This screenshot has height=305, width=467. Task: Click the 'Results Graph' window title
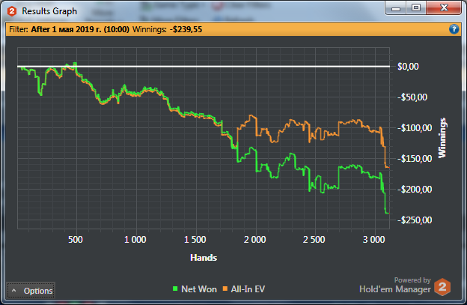pos(49,11)
